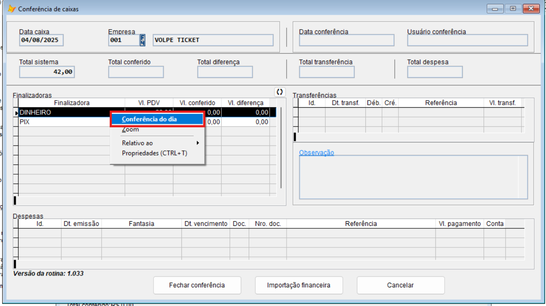Viewport: 546px width, 306px height.
Task: Select the PIX row in Finalizadoras
Action: pos(64,122)
